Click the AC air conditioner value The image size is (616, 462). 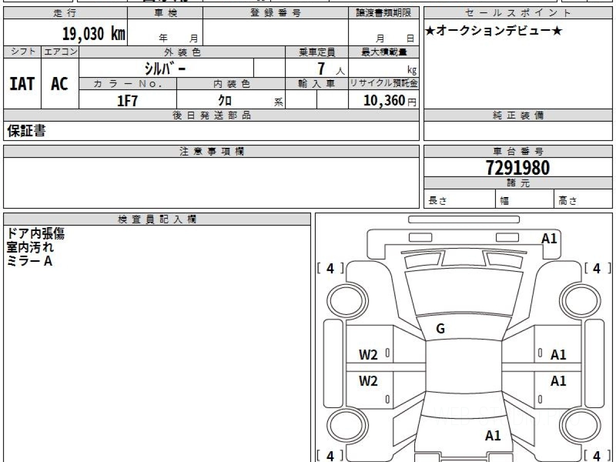pos(60,84)
